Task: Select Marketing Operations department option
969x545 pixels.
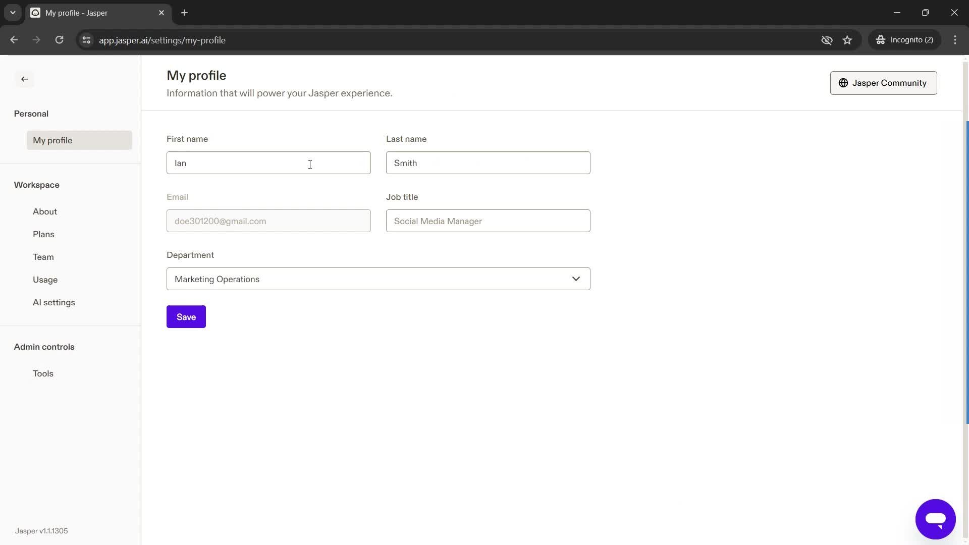Action: point(379,278)
